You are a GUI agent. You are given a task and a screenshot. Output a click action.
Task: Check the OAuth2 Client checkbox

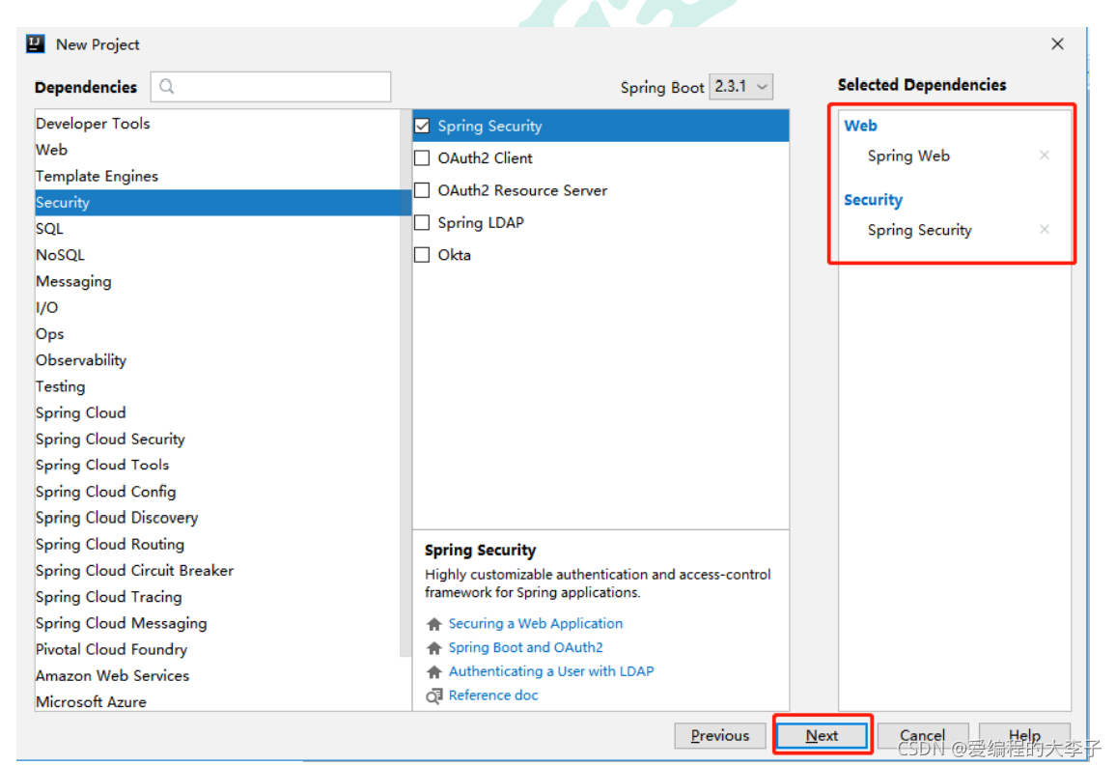[x=422, y=158]
